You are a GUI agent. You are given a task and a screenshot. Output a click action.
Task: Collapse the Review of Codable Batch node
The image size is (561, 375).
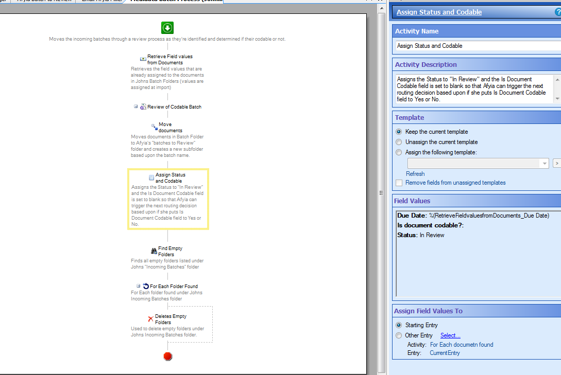136,106
